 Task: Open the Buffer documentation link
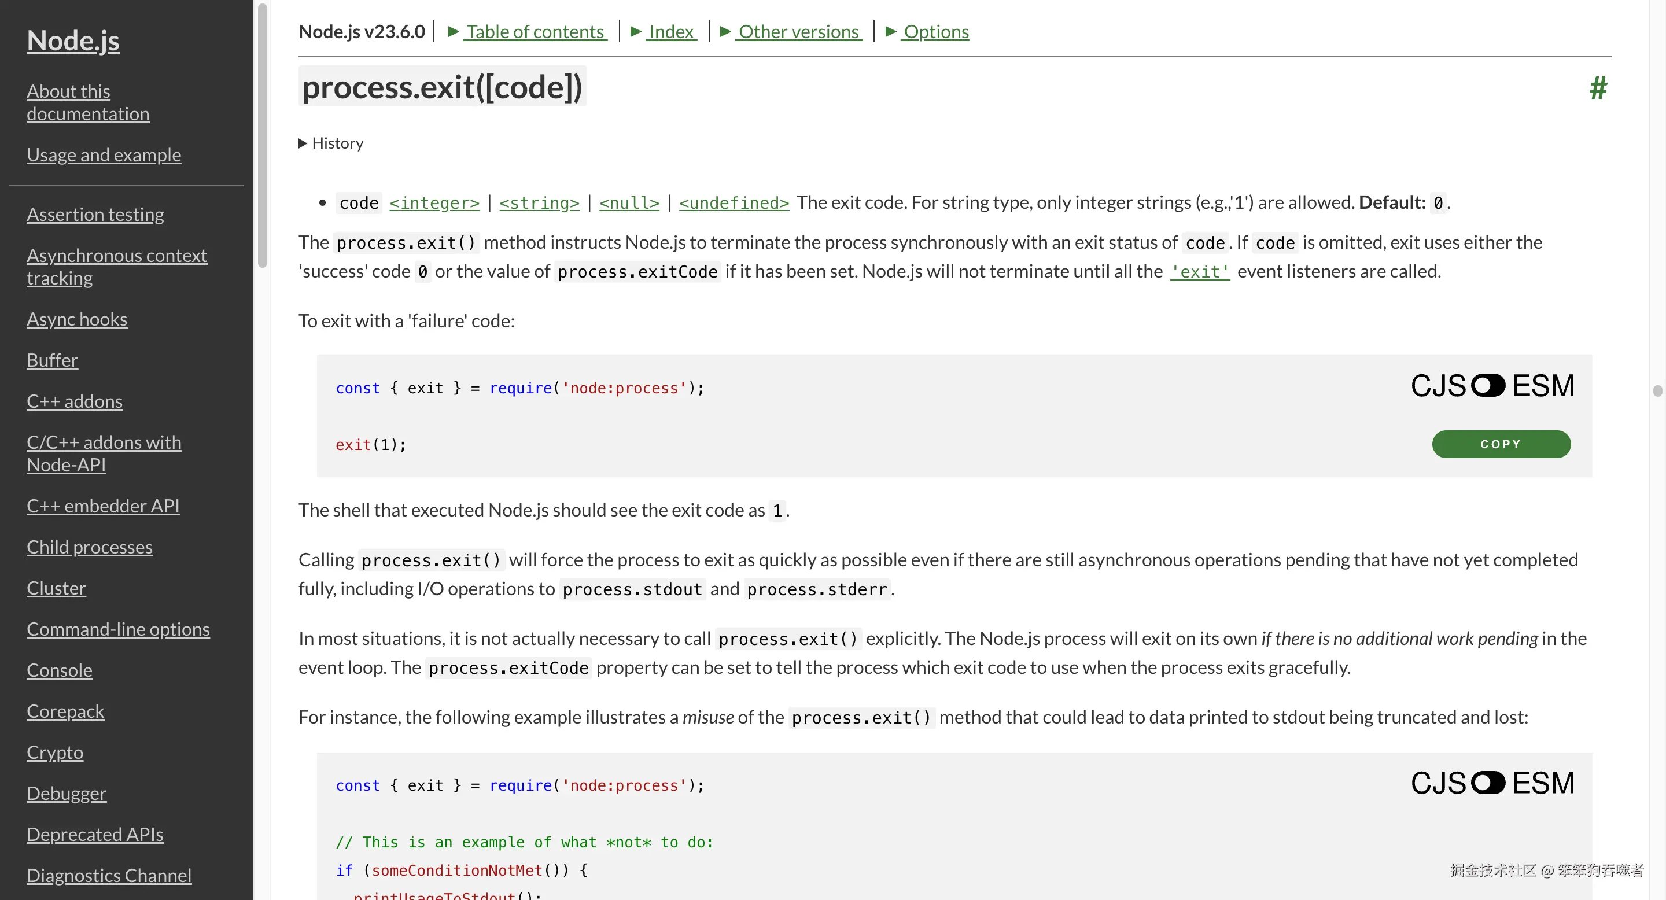[51, 360]
